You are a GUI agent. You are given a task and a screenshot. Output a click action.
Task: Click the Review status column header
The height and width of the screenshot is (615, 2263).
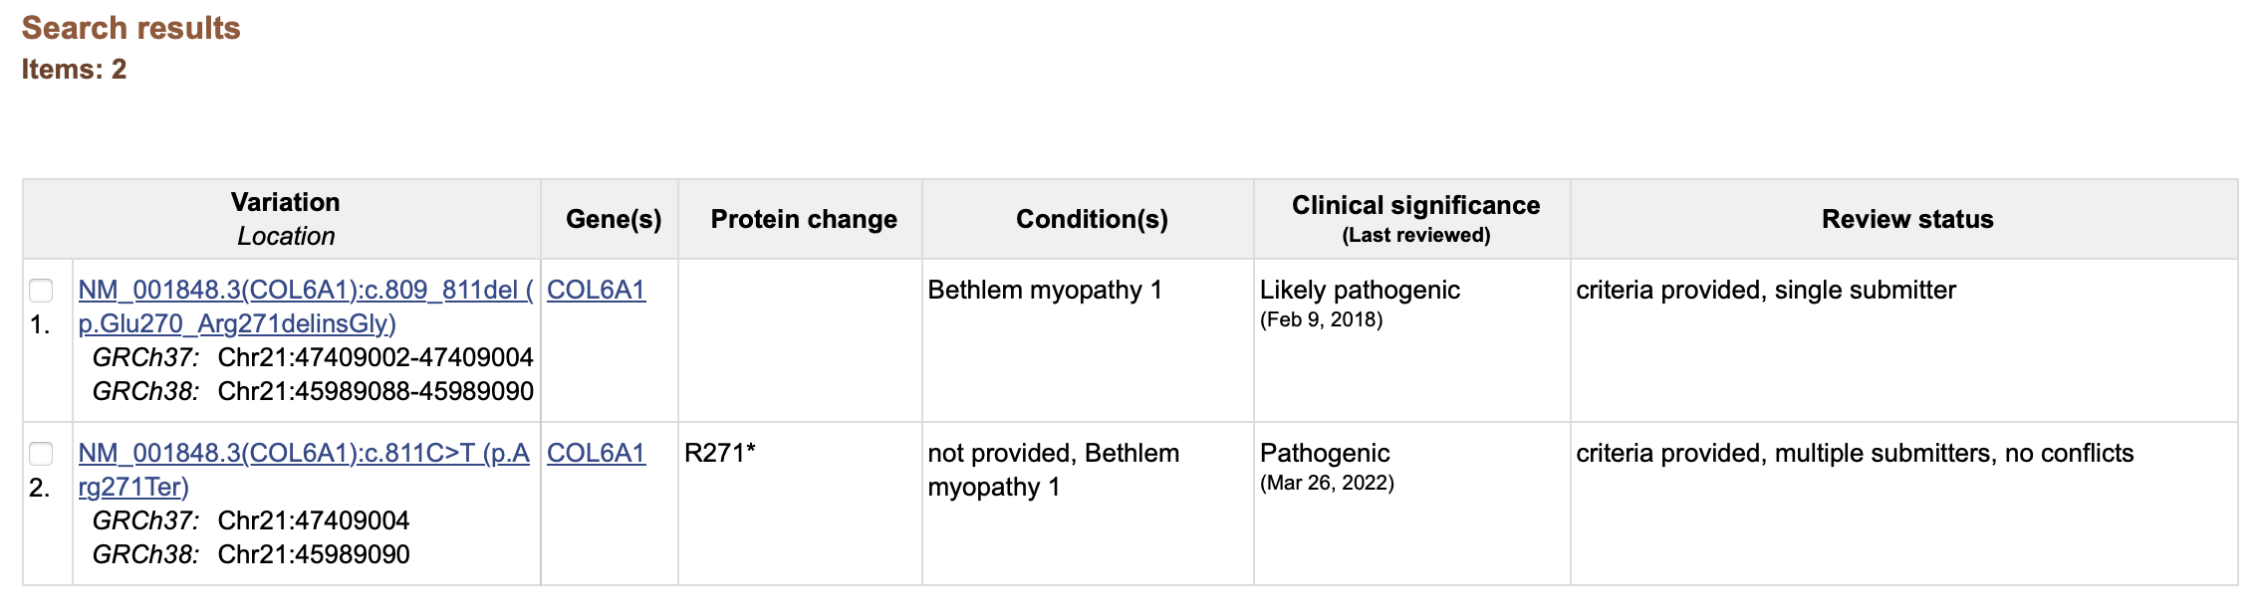pos(1907,219)
